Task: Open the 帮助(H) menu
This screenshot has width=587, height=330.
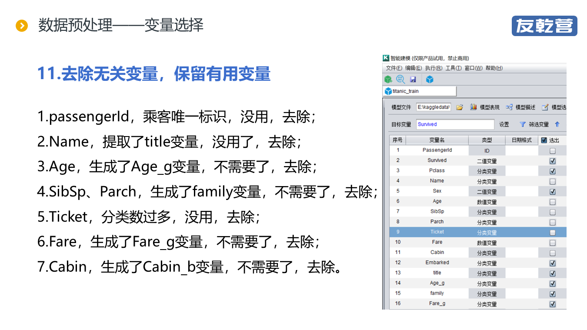Action: tap(494, 68)
